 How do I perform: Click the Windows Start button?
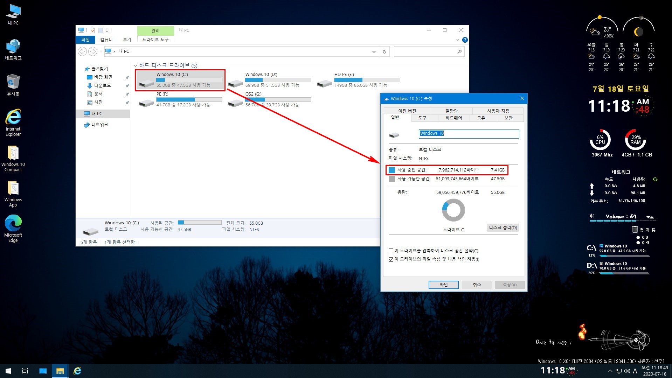(x=8, y=371)
